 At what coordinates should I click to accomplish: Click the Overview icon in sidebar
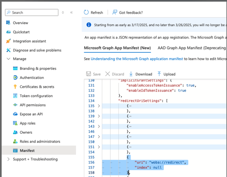tap(8, 23)
